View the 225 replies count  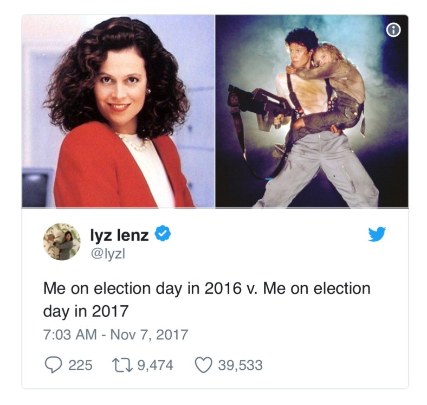tap(80, 365)
